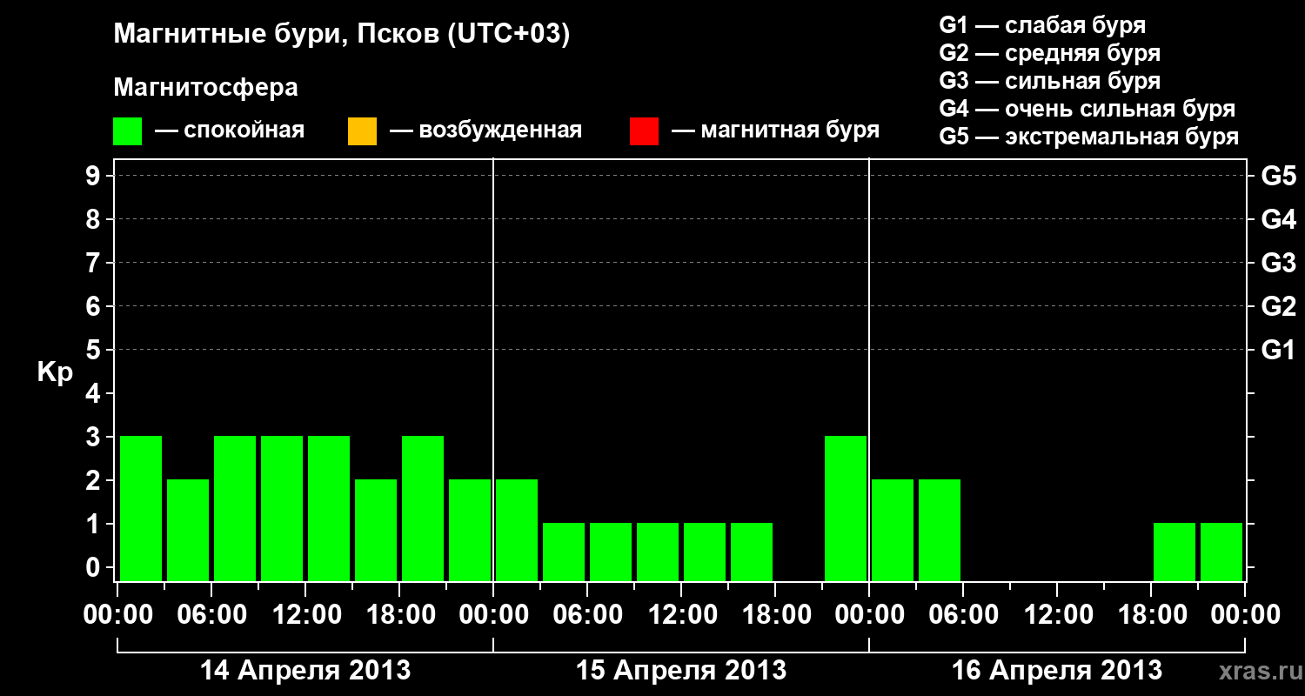1305x696 pixels.
Task: Click legend line 'G3 — сильная буря'
Action: pyautogui.click(x=1050, y=81)
